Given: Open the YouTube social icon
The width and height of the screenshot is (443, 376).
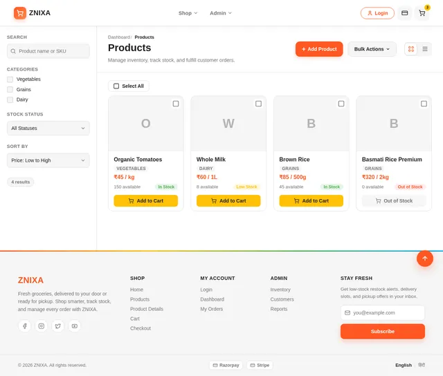Looking at the screenshot, I should (75, 326).
